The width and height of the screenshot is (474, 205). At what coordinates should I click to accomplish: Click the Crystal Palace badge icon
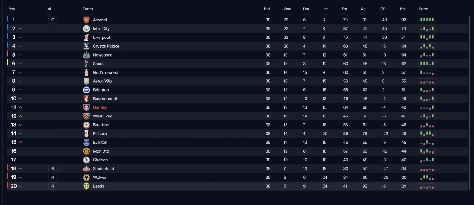point(86,46)
